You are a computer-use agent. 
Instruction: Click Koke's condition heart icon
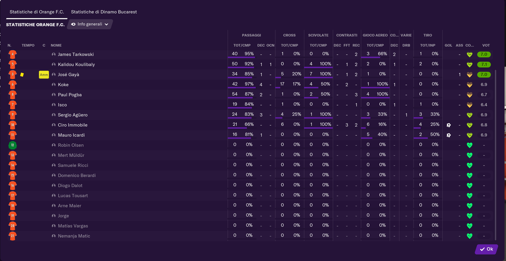[470, 85]
